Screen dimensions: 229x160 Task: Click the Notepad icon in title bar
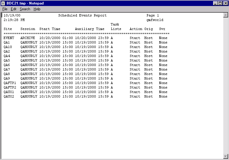[x=3, y=3]
